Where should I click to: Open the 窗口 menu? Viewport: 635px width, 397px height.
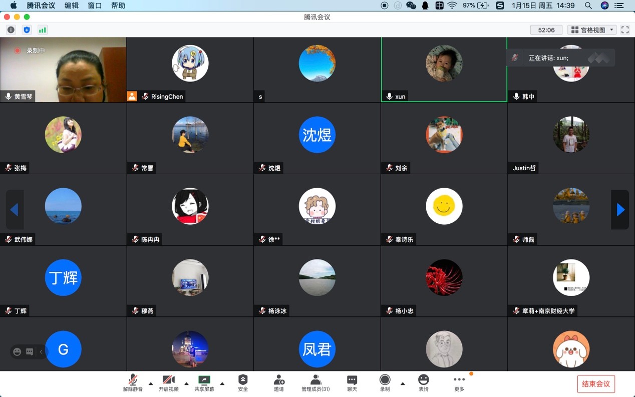pyautogui.click(x=95, y=6)
